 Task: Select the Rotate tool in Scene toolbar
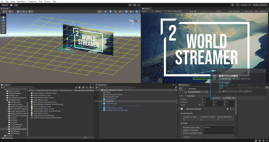click(x=3, y=23)
